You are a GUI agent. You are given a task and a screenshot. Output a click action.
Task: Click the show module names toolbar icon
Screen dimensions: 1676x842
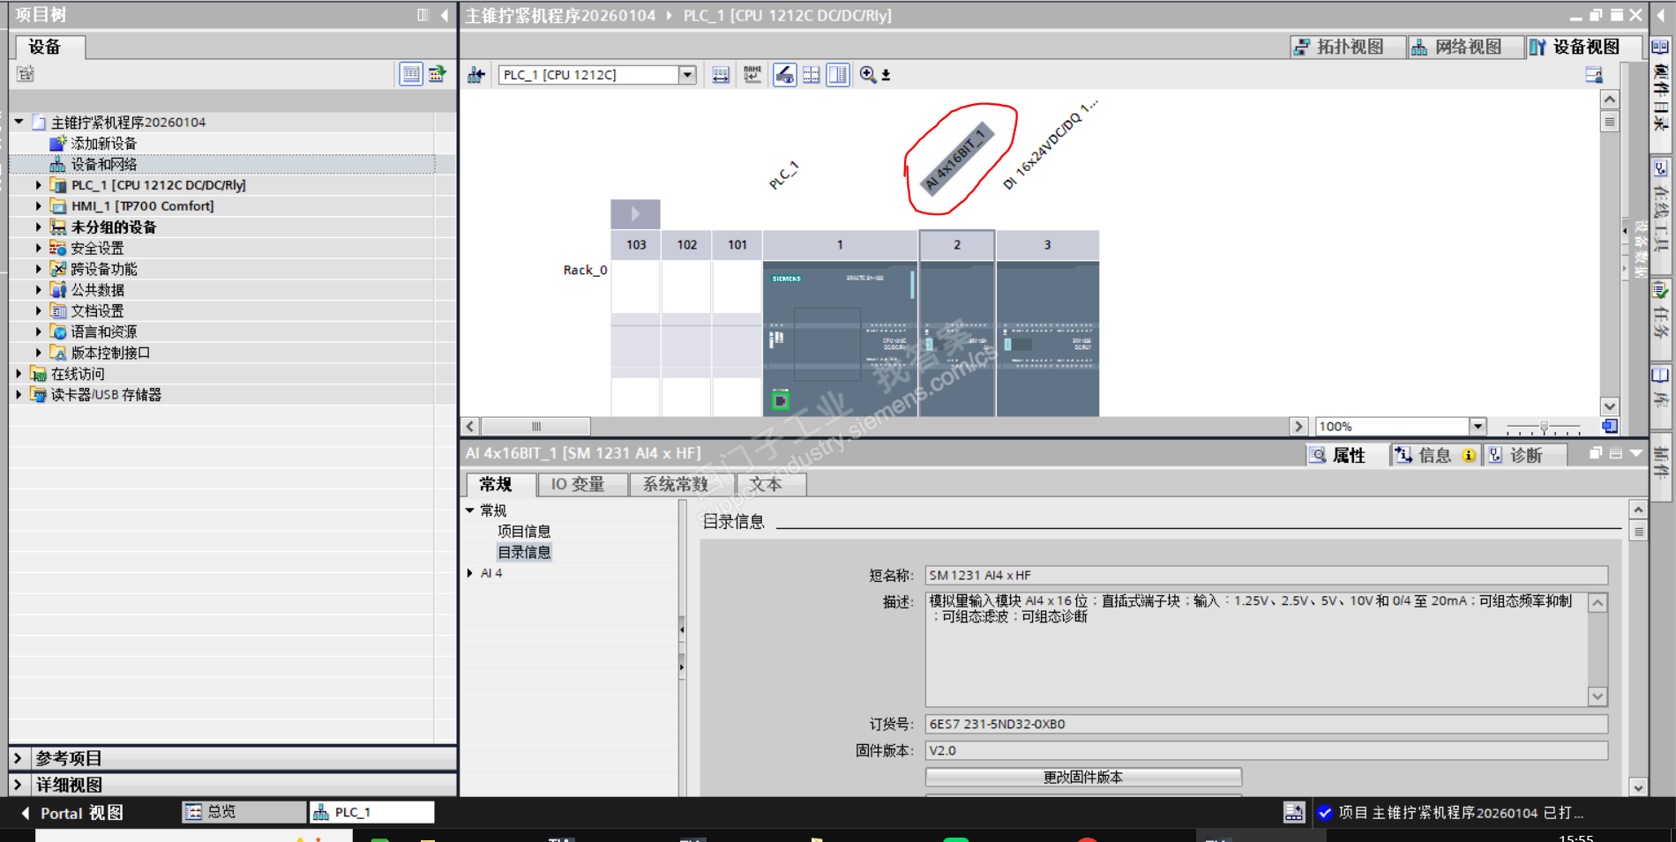[x=752, y=75]
